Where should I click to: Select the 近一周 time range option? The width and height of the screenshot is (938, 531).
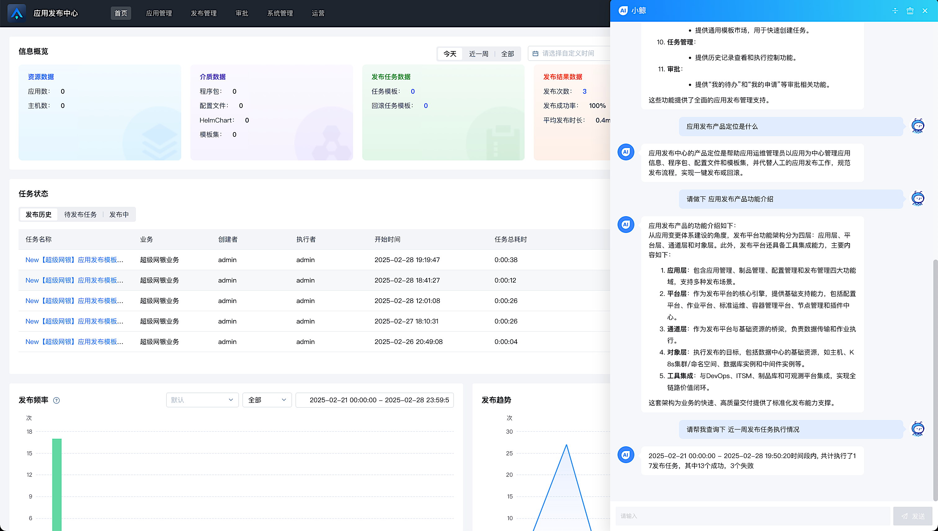pyautogui.click(x=479, y=54)
